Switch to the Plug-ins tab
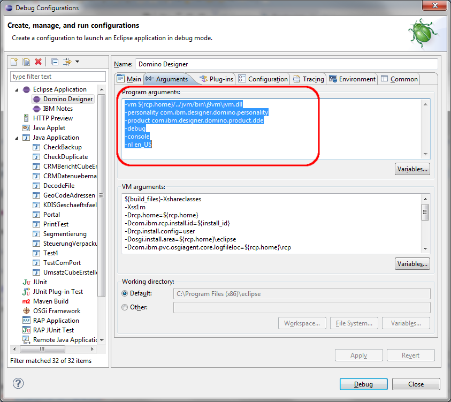Image resolution: width=451 pixels, height=402 pixels. 217,79
